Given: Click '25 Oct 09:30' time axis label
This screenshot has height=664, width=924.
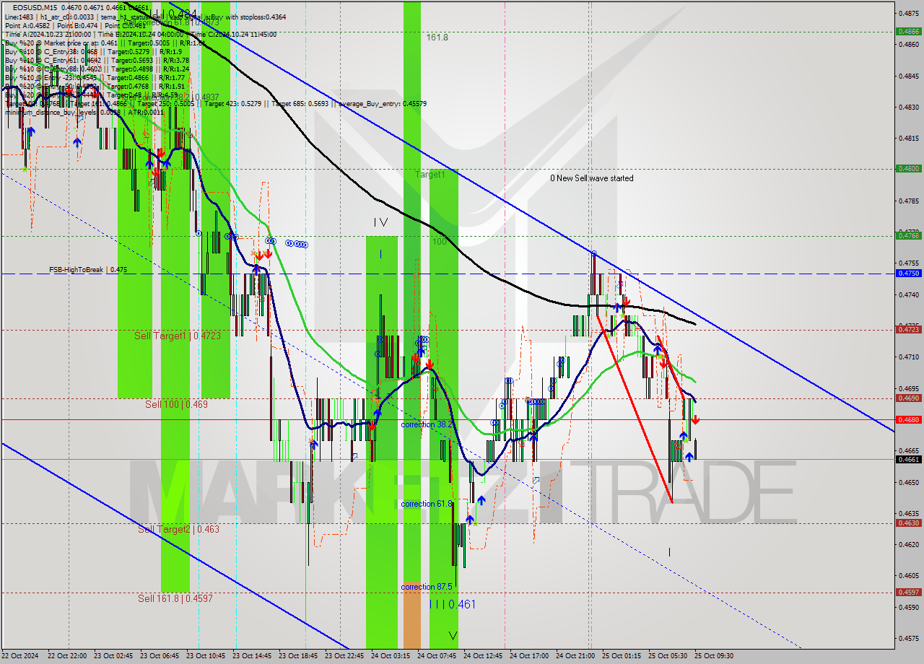Looking at the screenshot, I should coord(714,656).
